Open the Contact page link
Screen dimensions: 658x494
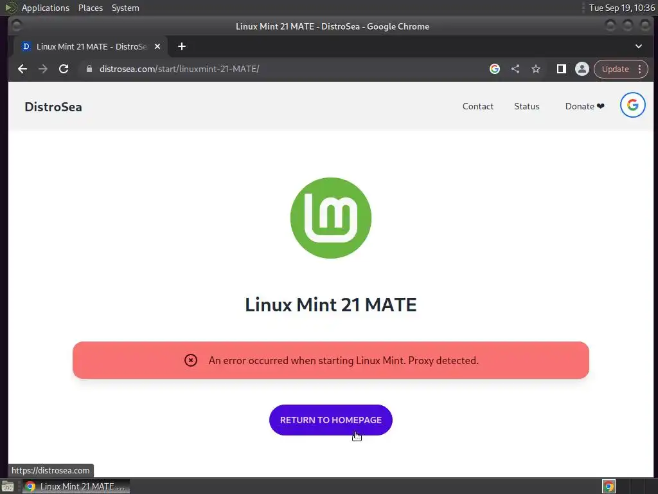[478, 106]
